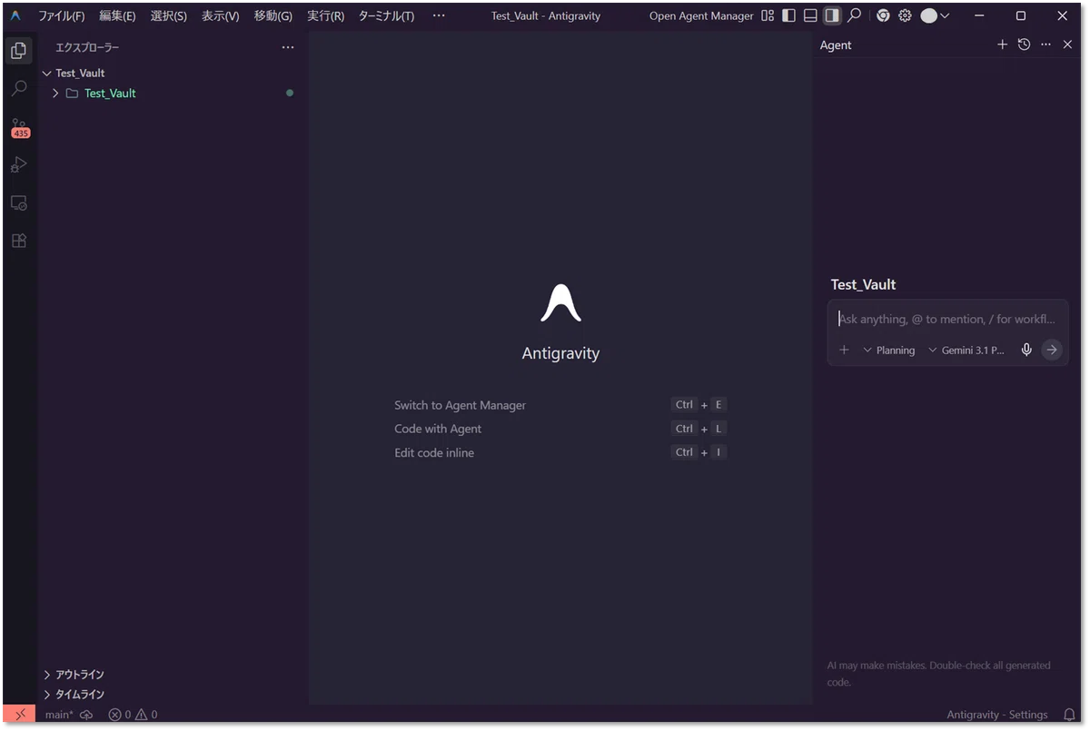Click the customize layout icon
The image size is (1090, 731).
pos(768,15)
